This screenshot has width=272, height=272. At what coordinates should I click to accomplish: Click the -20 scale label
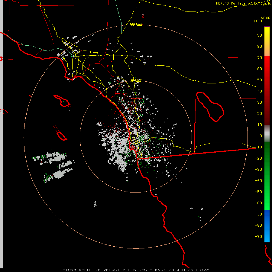(x=258, y=158)
